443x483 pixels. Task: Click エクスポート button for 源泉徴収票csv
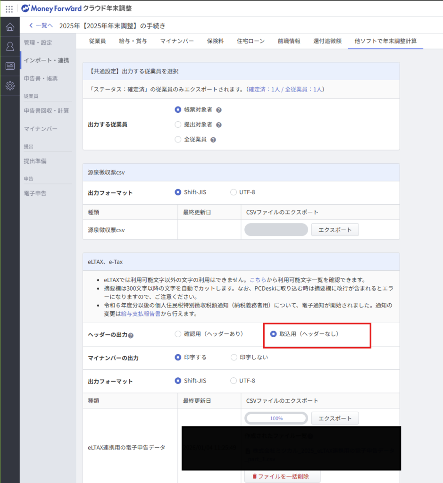click(334, 230)
